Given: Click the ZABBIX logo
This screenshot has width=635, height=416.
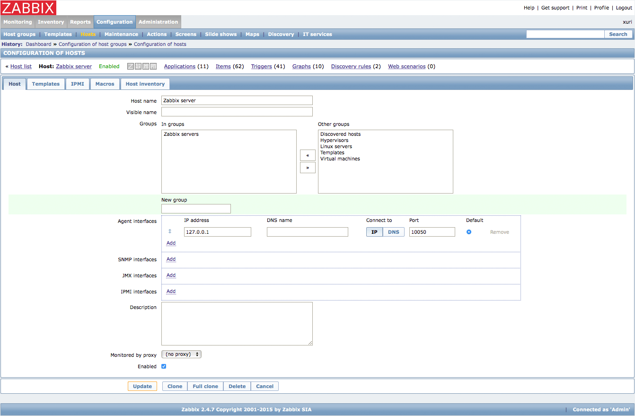Looking at the screenshot, I should [x=28, y=8].
